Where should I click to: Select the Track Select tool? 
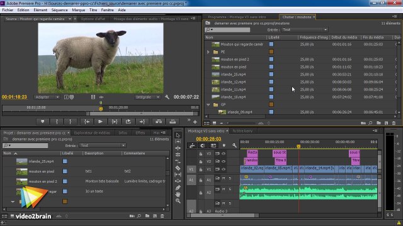tap(178, 141)
